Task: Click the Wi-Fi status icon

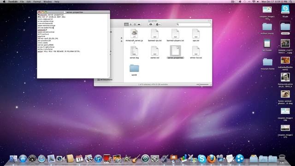Action: [x=254, y=2]
